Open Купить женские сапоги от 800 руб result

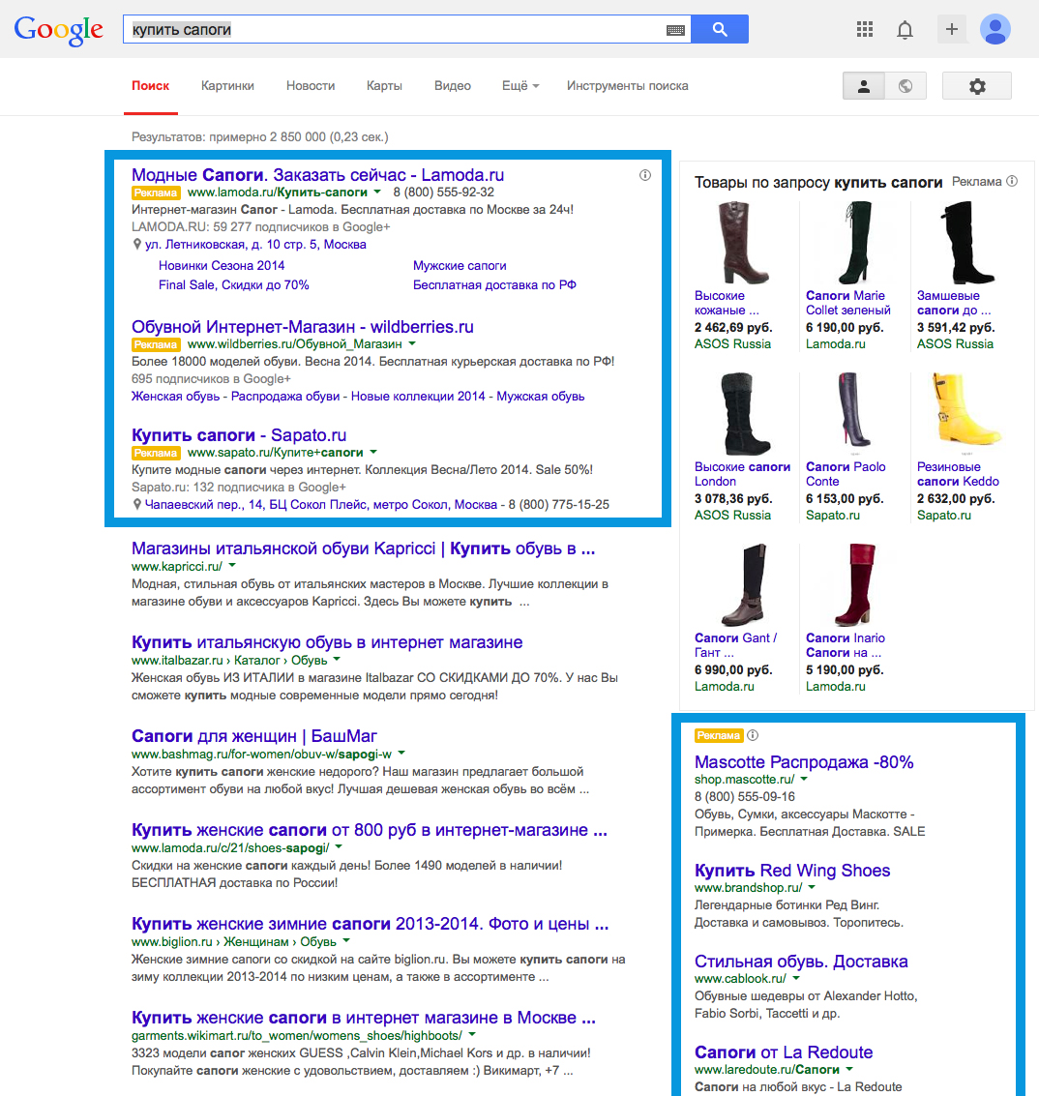[370, 830]
